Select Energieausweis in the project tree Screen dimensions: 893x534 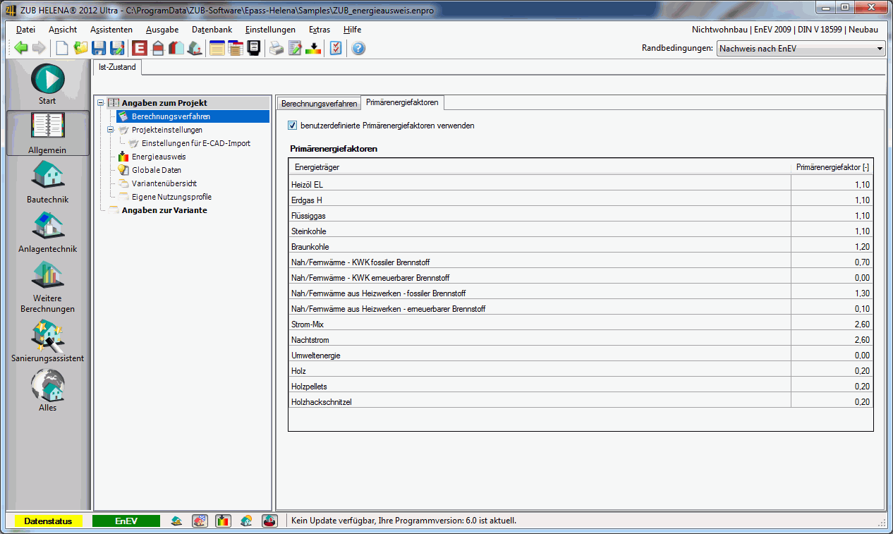159,157
